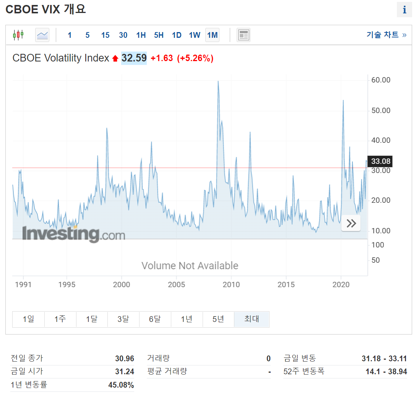The image size is (419, 396).
Task: Click the 전일 종가 value 30.96
Action: (x=125, y=358)
